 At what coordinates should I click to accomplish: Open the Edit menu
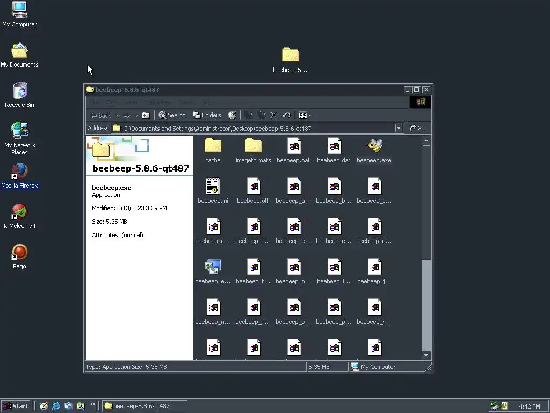click(112, 102)
